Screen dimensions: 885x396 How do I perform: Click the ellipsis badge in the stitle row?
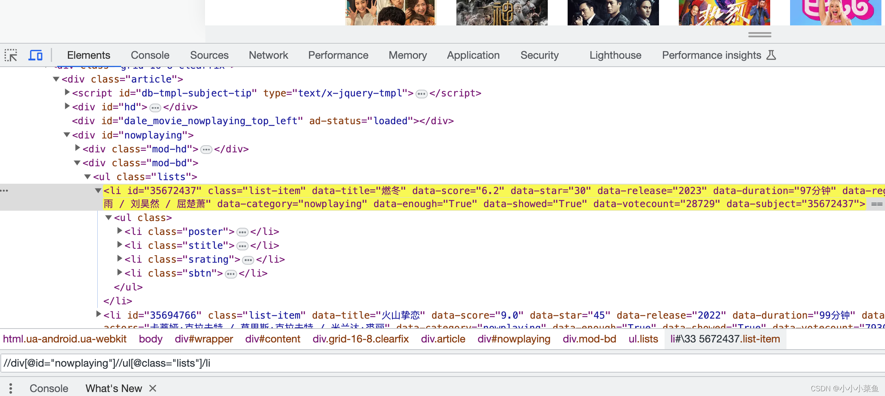click(x=242, y=246)
